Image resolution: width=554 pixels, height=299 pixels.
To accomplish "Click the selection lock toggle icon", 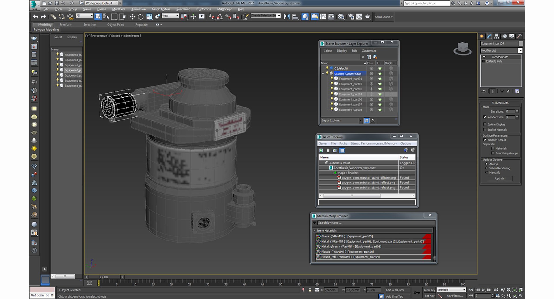I will click(x=310, y=290).
